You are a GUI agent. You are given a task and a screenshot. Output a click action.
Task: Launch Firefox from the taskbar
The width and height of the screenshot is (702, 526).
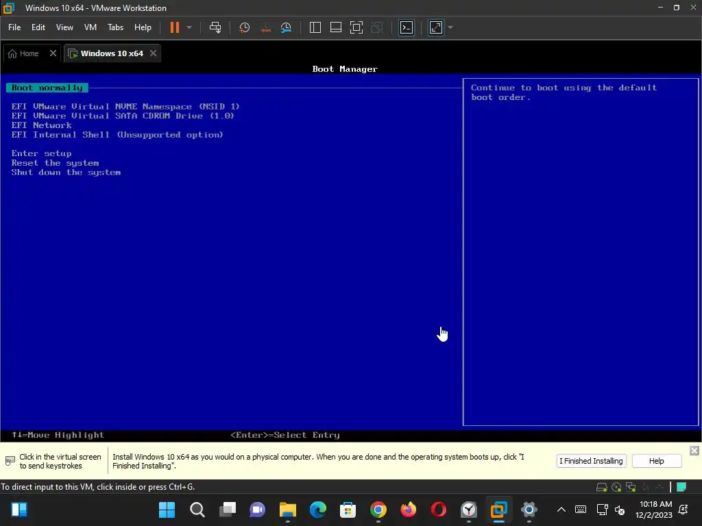pos(409,510)
